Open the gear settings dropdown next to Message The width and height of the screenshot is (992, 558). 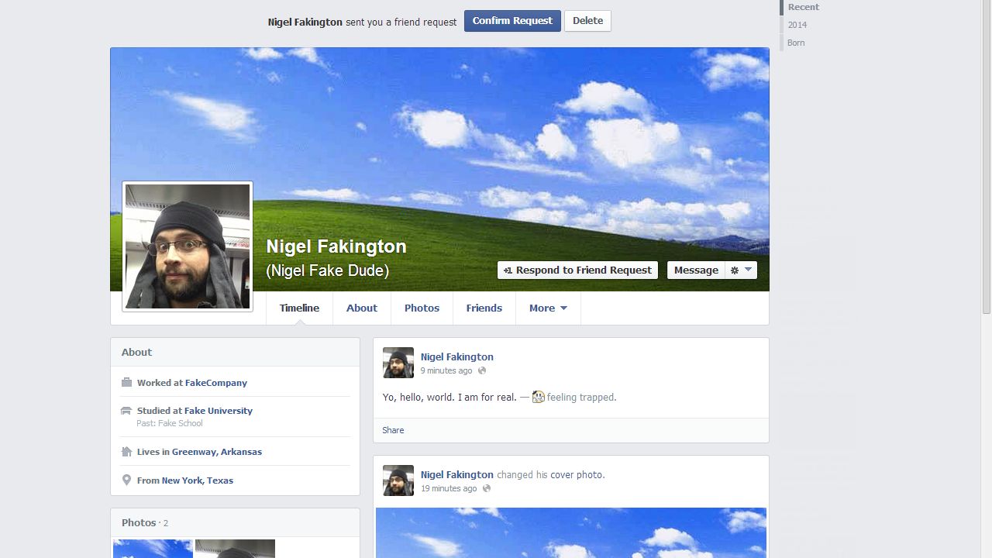(x=741, y=270)
